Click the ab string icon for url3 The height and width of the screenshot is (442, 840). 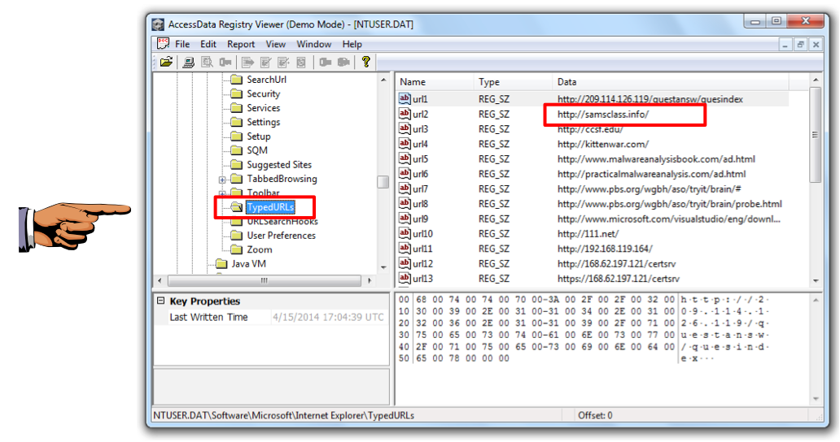pos(405,129)
